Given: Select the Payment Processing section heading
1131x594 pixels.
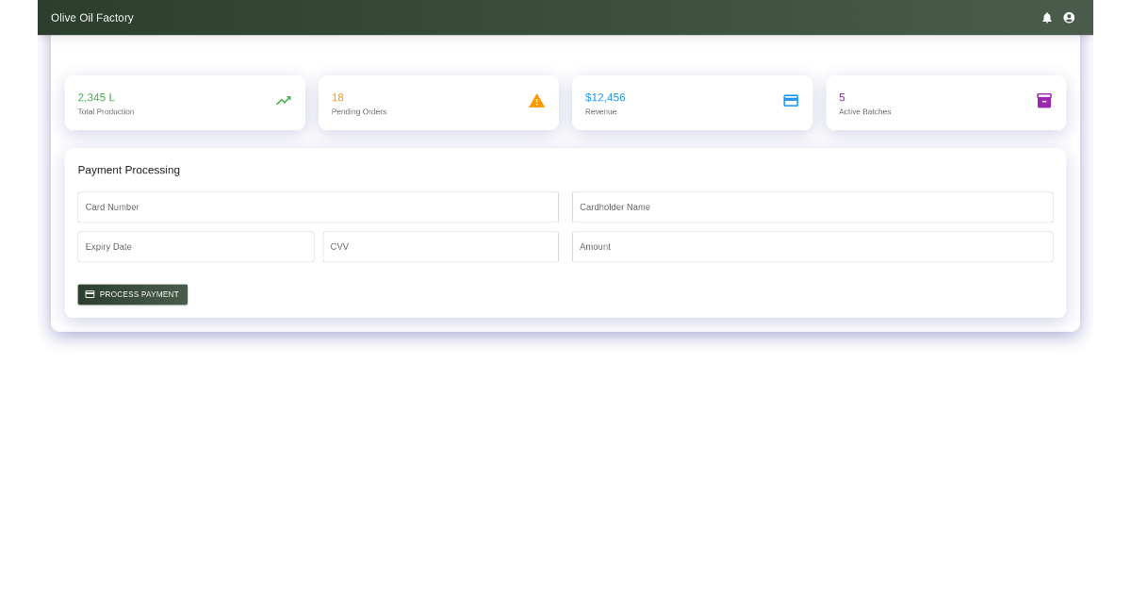Looking at the screenshot, I should coord(129,170).
